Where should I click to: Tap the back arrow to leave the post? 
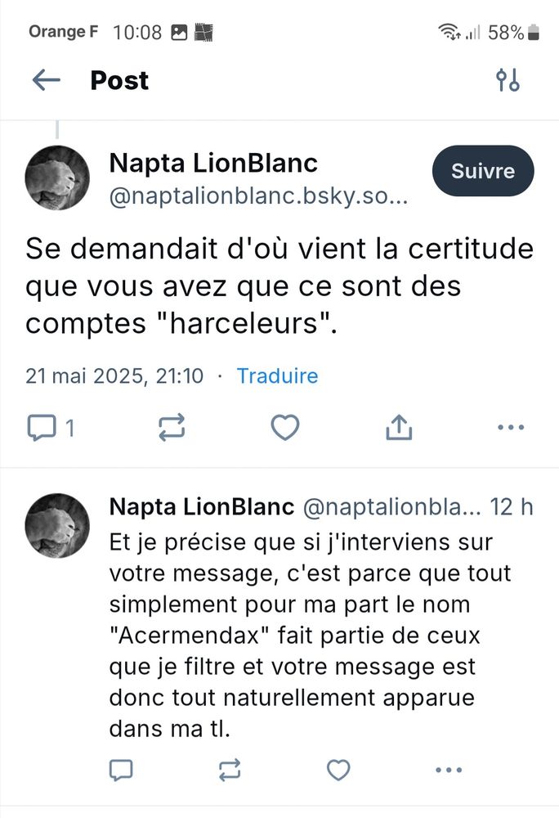[47, 80]
